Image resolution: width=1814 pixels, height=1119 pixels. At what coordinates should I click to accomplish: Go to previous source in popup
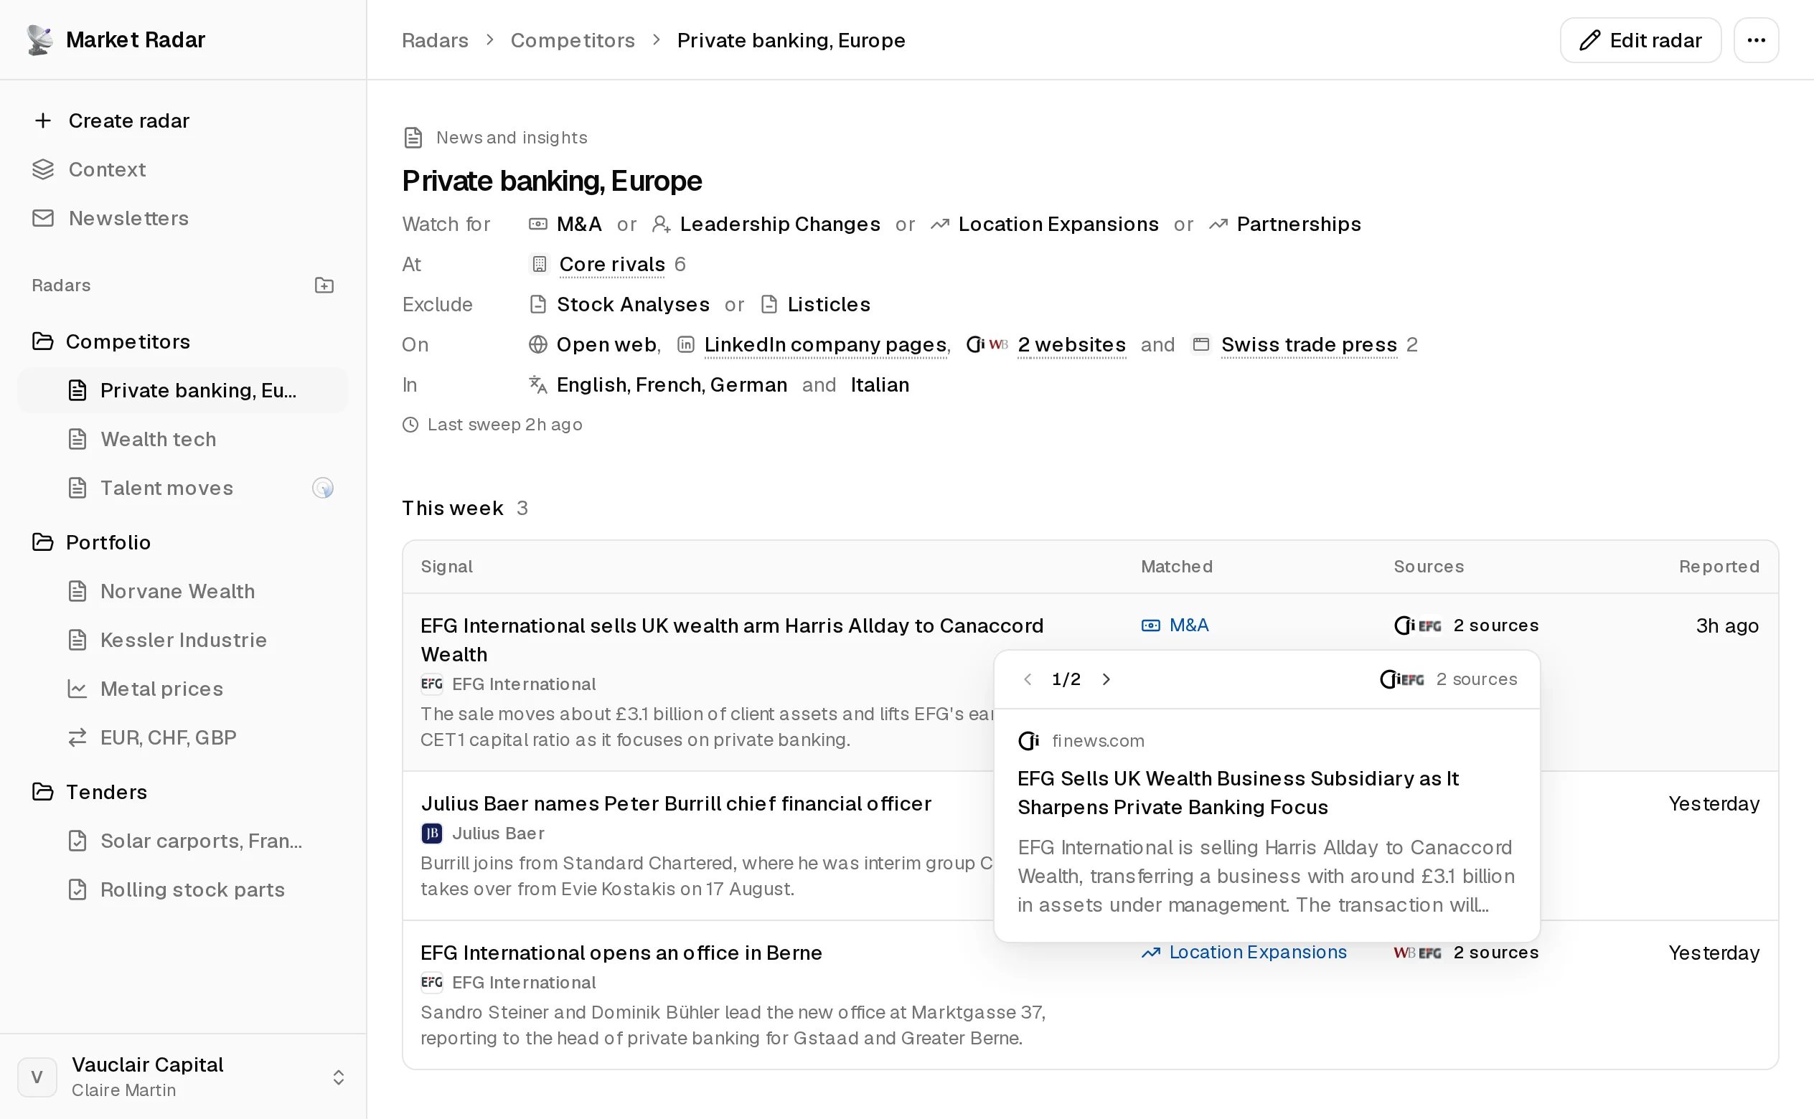click(x=1028, y=679)
